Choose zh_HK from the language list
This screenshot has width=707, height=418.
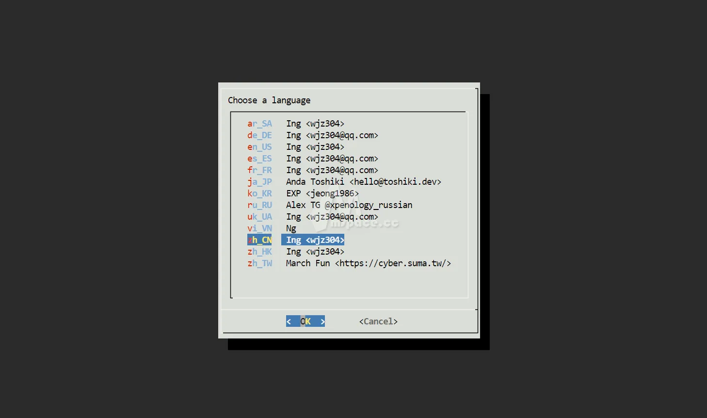tap(259, 252)
